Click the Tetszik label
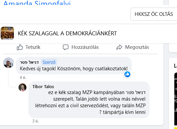This screenshot has height=129, width=177. (x=33, y=47)
